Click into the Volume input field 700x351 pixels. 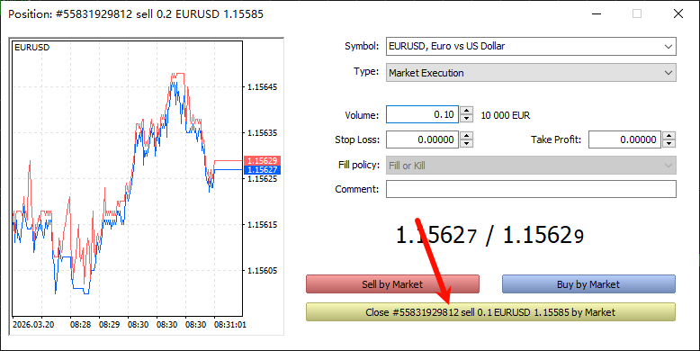click(x=422, y=115)
